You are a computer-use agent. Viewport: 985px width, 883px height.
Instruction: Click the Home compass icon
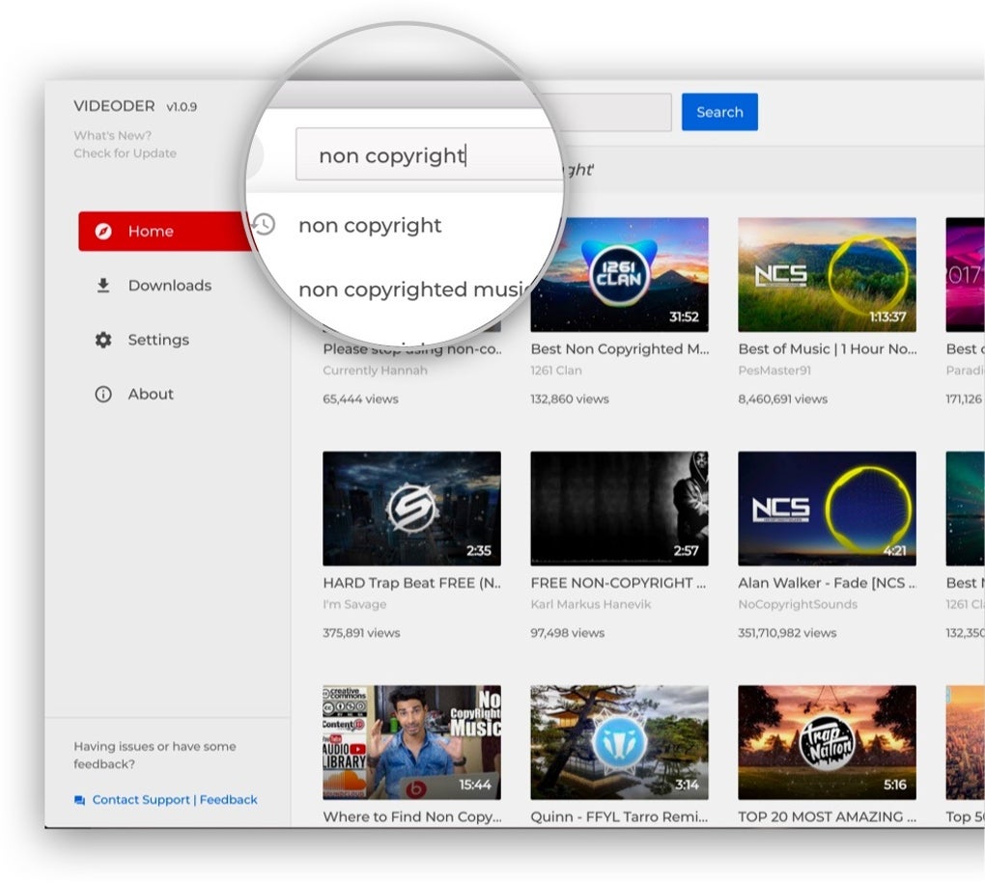pos(103,231)
